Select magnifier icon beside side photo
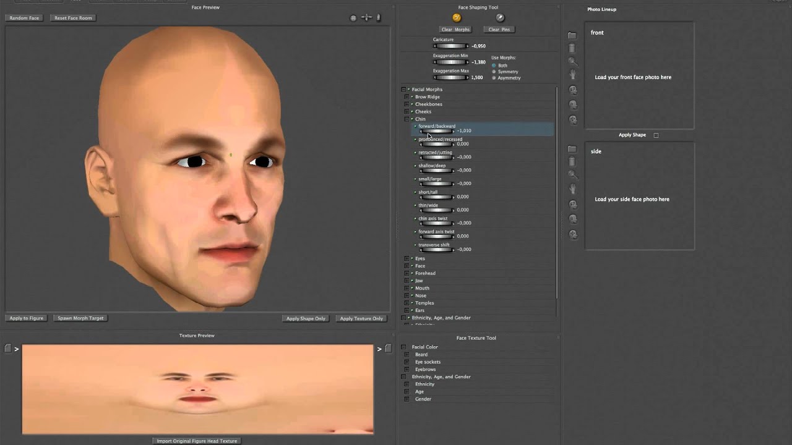The height and width of the screenshot is (445, 792). [572, 175]
